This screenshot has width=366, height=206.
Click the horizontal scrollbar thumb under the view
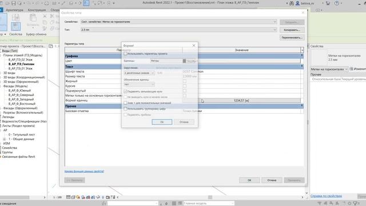point(210,197)
